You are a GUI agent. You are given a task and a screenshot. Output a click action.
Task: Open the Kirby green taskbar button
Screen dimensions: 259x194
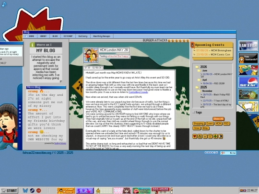click(141, 191)
